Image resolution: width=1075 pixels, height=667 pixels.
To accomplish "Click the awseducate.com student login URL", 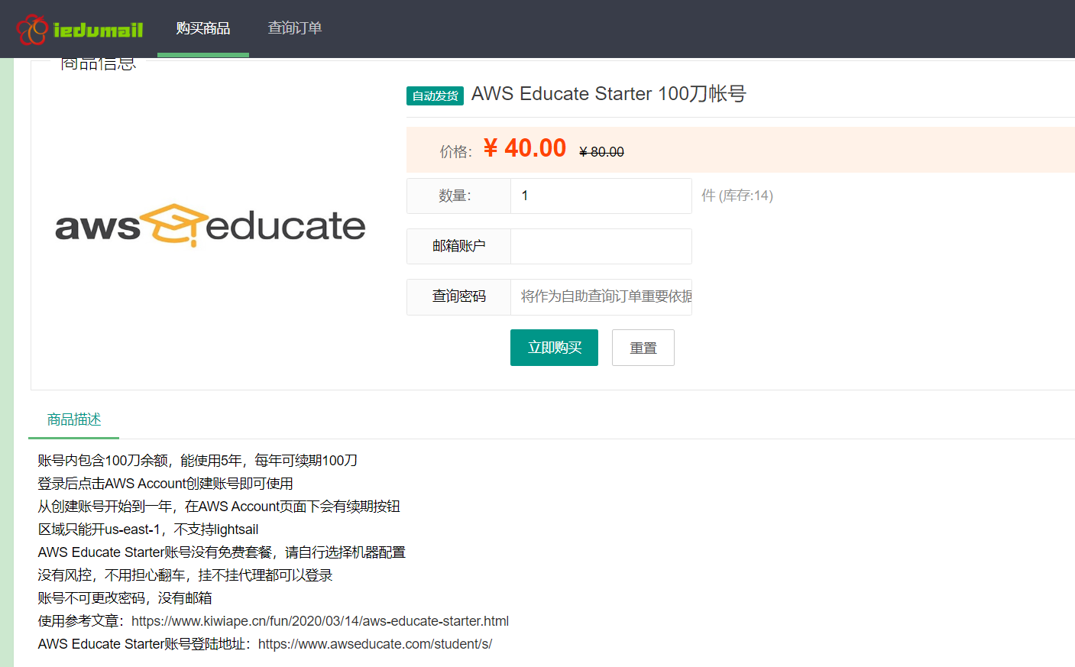I will pos(375,644).
